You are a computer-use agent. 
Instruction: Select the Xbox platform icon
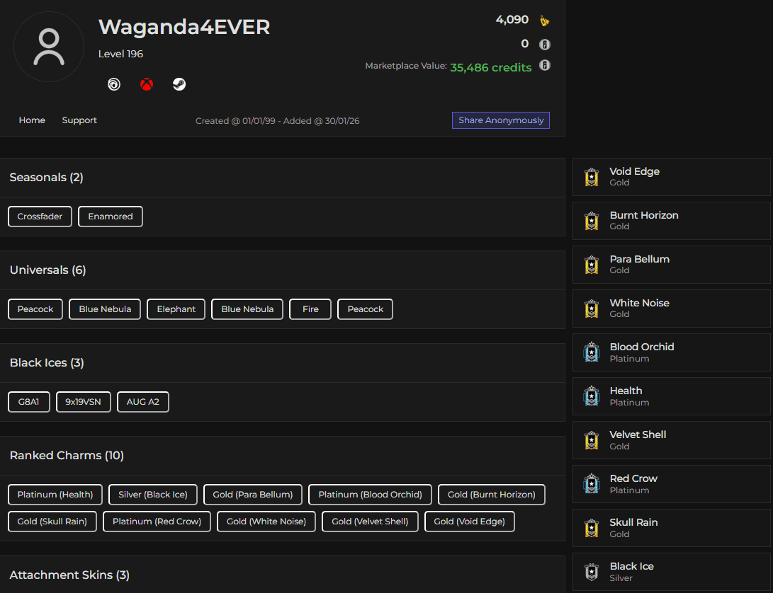pyautogui.click(x=146, y=84)
